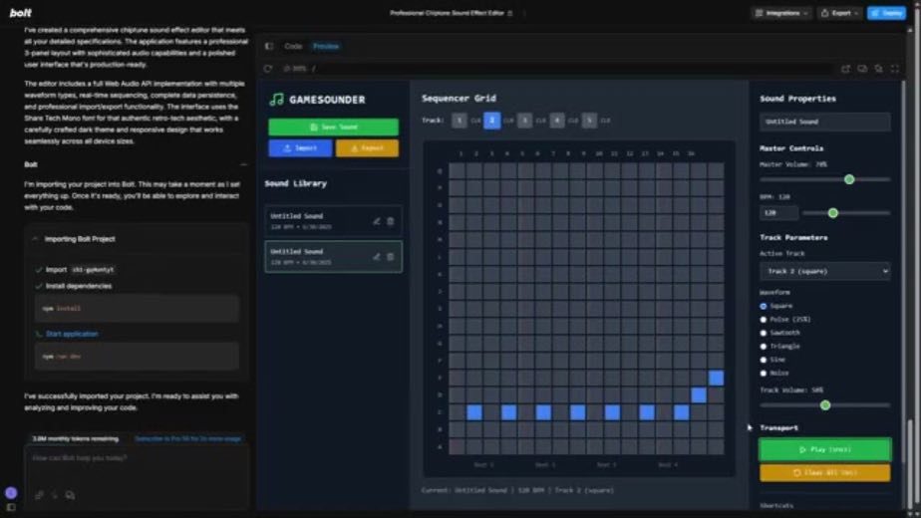Image resolution: width=921 pixels, height=518 pixels.
Task: Click the Deploy button
Action: point(886,13)
